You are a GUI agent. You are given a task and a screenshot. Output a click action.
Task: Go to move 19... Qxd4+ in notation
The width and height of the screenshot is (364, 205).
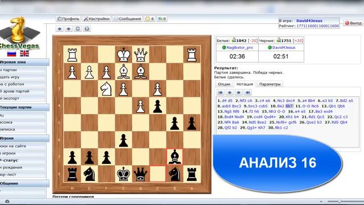[270, 117]
